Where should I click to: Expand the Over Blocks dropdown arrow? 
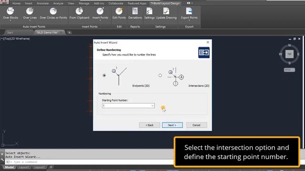(10, 20)
